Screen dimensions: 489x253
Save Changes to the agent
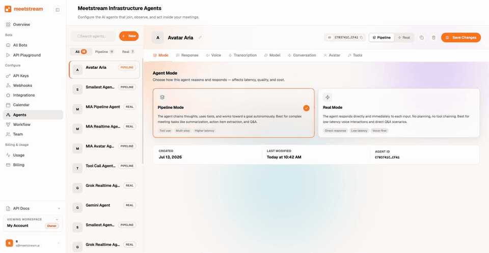[461, 38]
